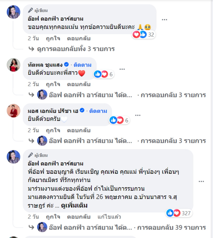Follow มอส เอกมัย ปรีชา เฮ with ติดตาม

coord(98,111)
